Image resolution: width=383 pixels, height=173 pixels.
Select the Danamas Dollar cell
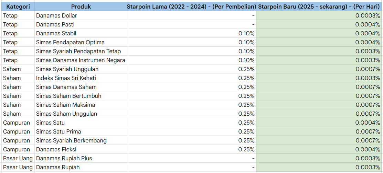pyautogui.click(x=81, y=15)
